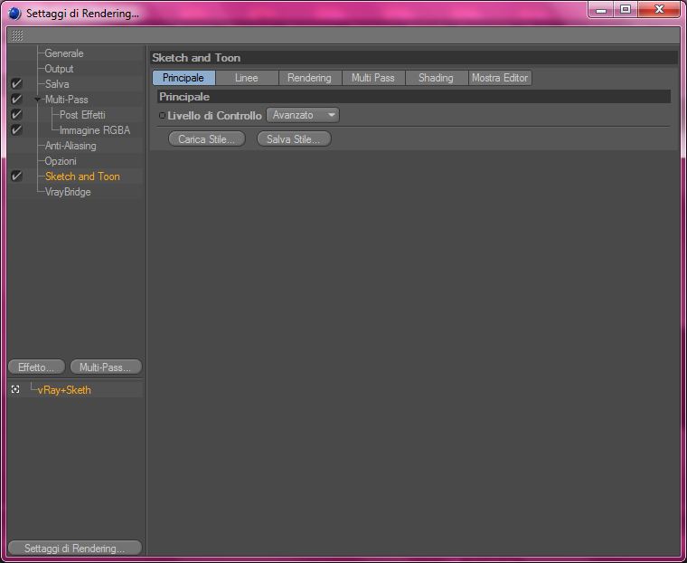This screenshot has height=563, width=687.
Task: Uncheck the Post Effetti checkbox
Action: tap(16, 115)
